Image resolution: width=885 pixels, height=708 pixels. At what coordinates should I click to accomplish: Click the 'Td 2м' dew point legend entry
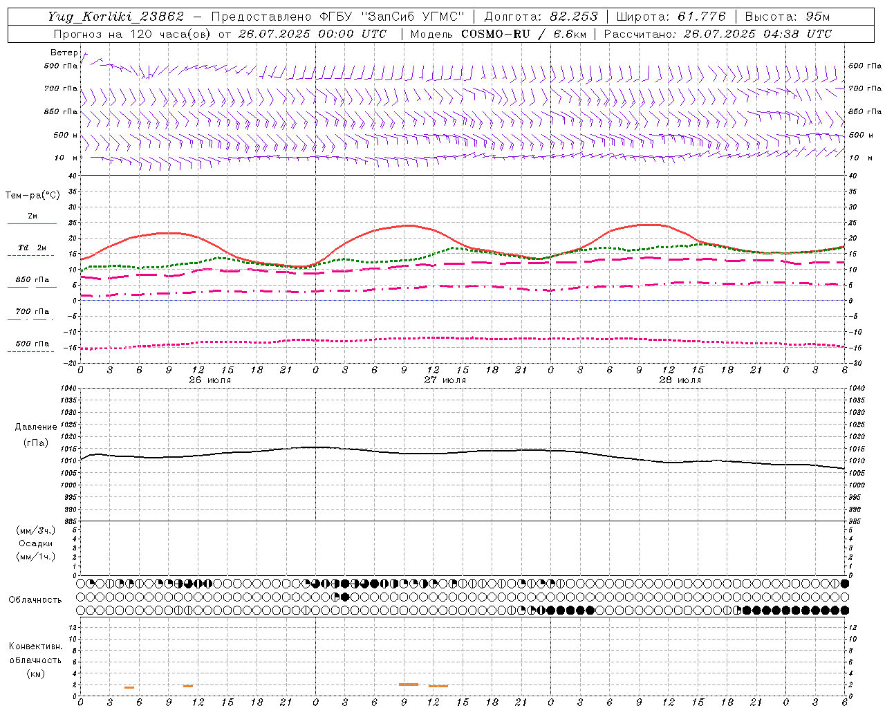pos(32,248)
